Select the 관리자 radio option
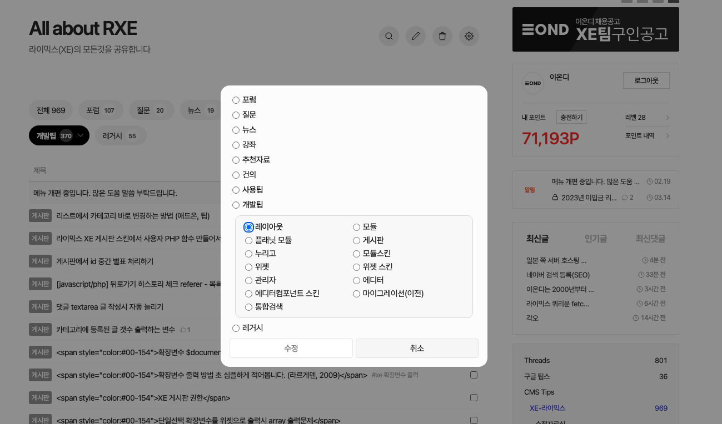Viewport: 722px width, 424px height. tap(248, 280)
